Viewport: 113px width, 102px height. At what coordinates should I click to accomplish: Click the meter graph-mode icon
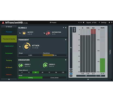click(x=71, y=72)
